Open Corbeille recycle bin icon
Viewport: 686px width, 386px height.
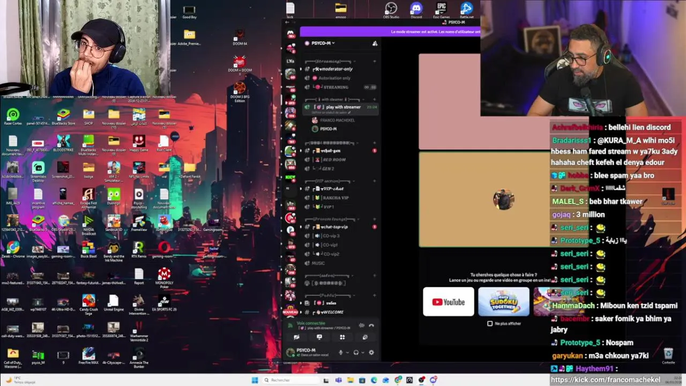(668, 355)
